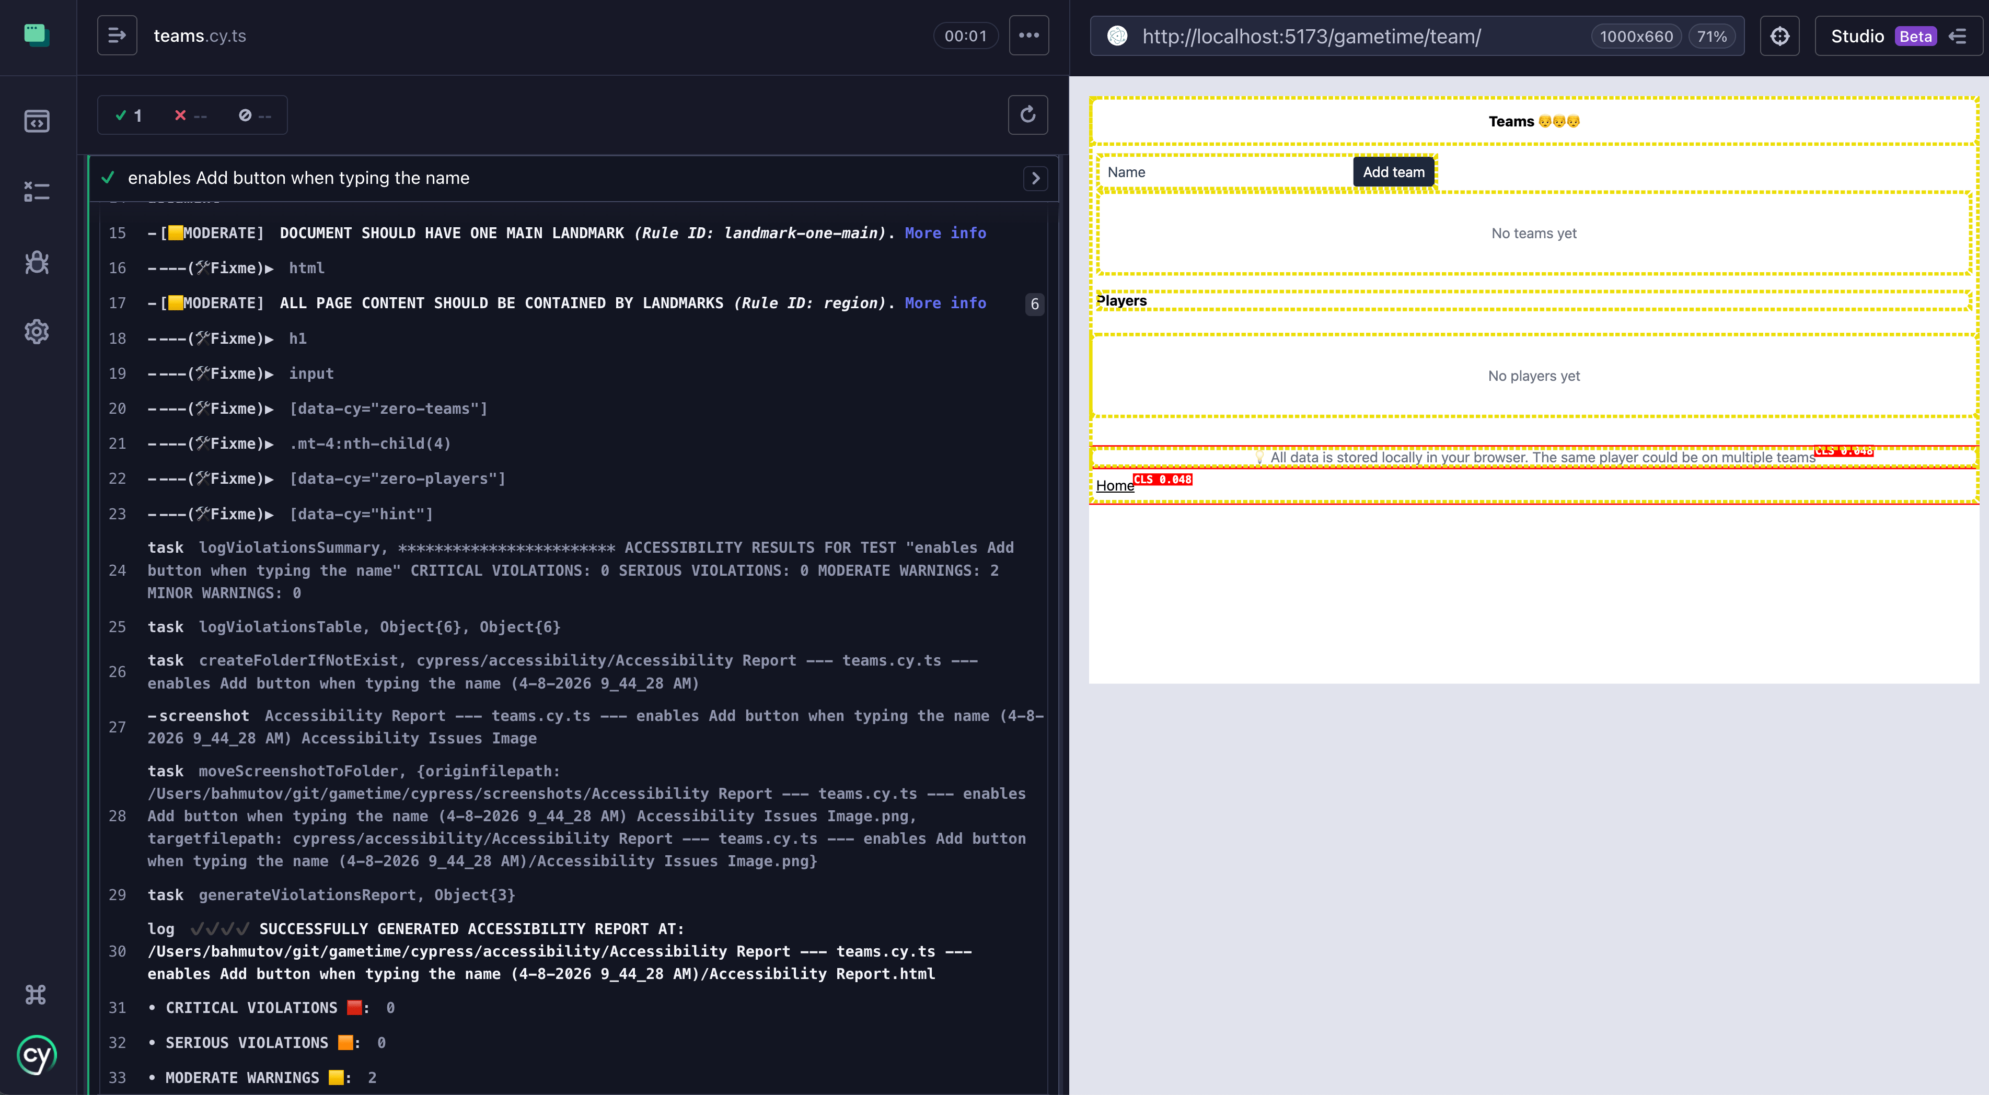1989x1095 pixels.
Task: Open the test list icon in the sidebar
Action: pos(36,191)
